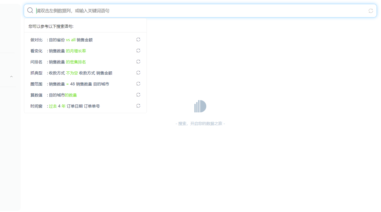Refresh the 算数值 example sentence
This screenshot has height=212, width=381.
(138, 95)
